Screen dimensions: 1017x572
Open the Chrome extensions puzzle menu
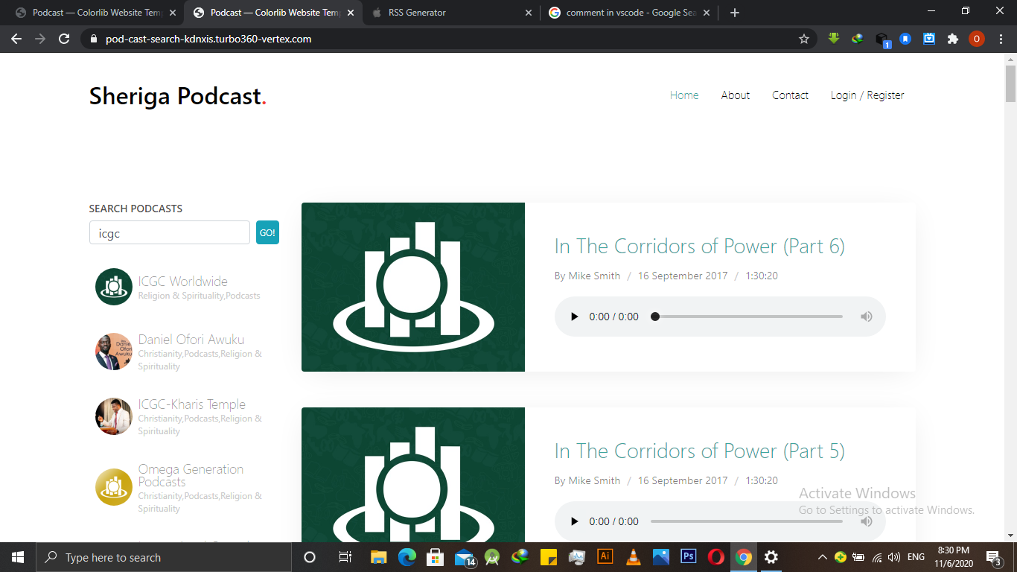[953, 39]
